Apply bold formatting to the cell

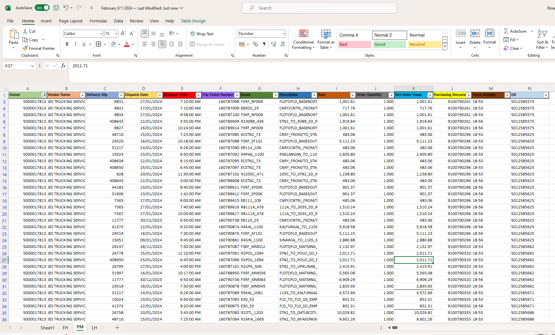tap(67, 44)
